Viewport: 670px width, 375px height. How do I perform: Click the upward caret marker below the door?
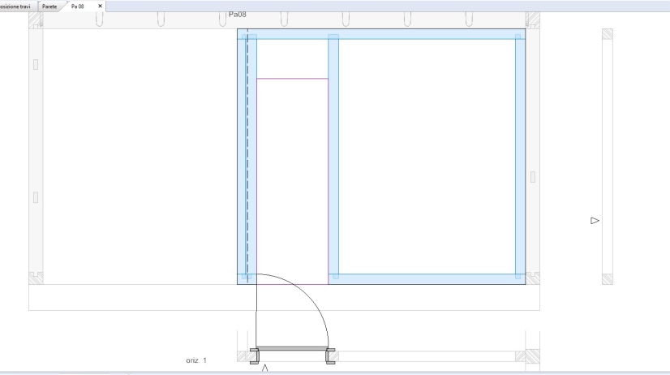click(264, 369)
